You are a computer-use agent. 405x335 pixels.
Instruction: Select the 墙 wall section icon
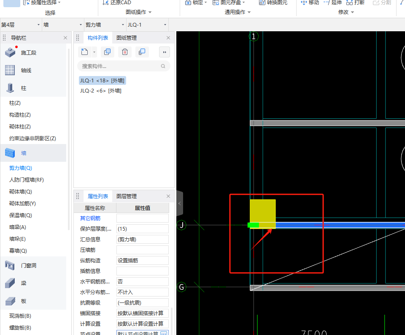[10, 153]
